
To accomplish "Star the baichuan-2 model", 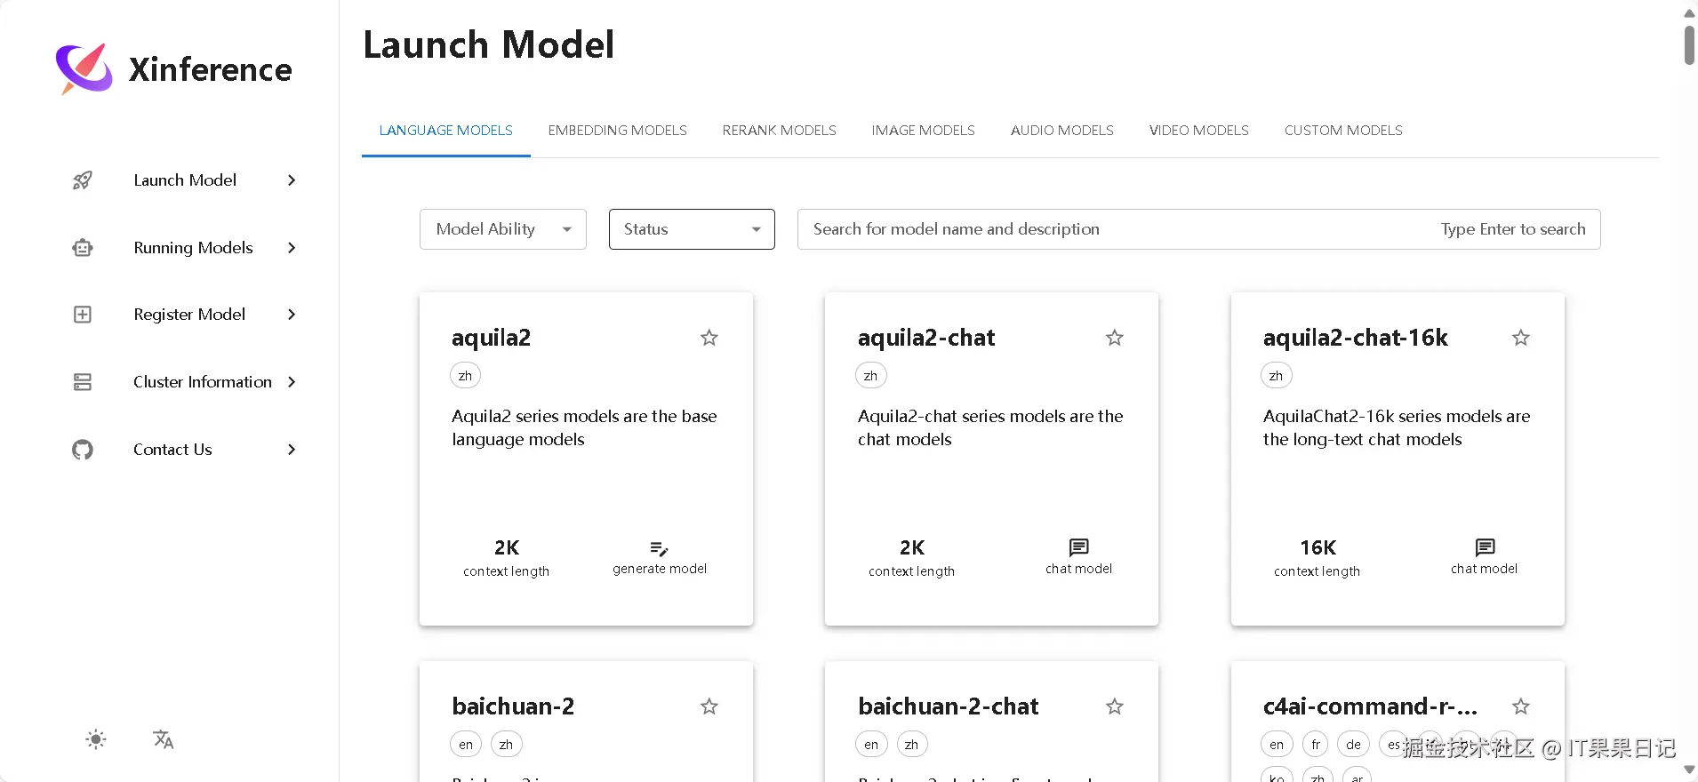I will click(x=709, y=706).
